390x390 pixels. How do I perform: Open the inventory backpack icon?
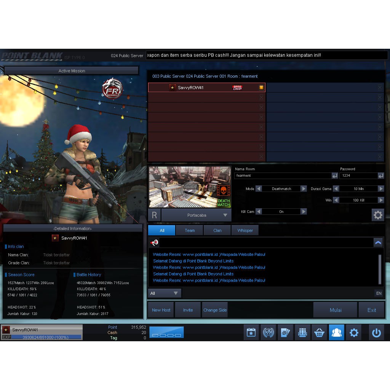coord(302,332)
